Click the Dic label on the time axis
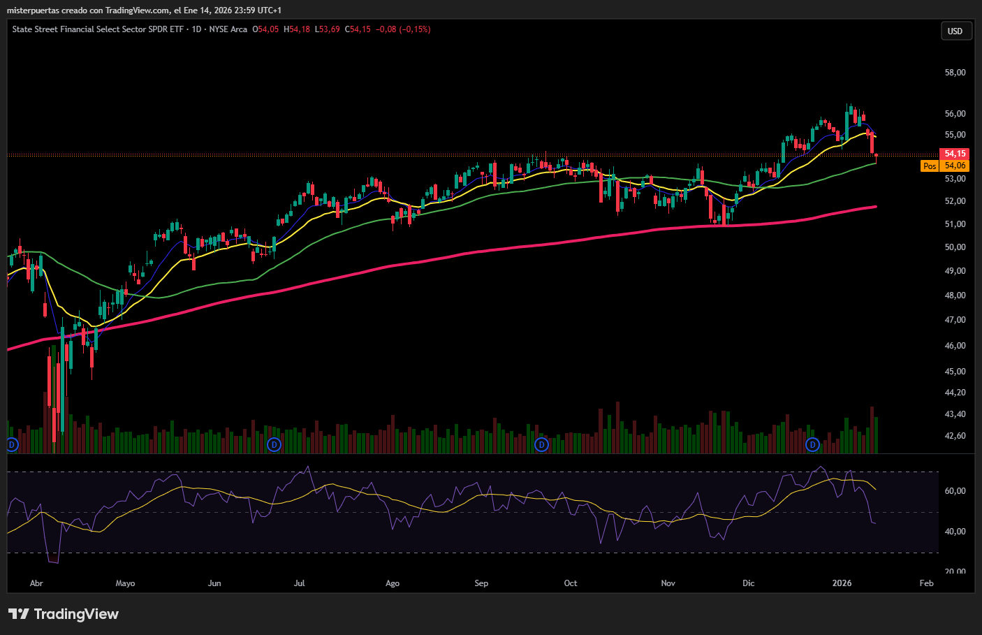Screen dimensions: 982x635 [749, 583]
